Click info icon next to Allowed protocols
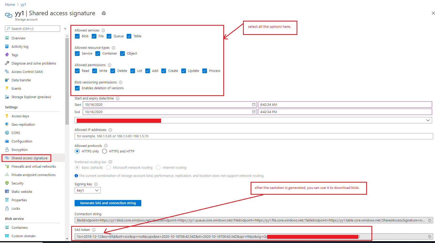The height and width of the screenshot is (243, 435). [x=106, y=146]
